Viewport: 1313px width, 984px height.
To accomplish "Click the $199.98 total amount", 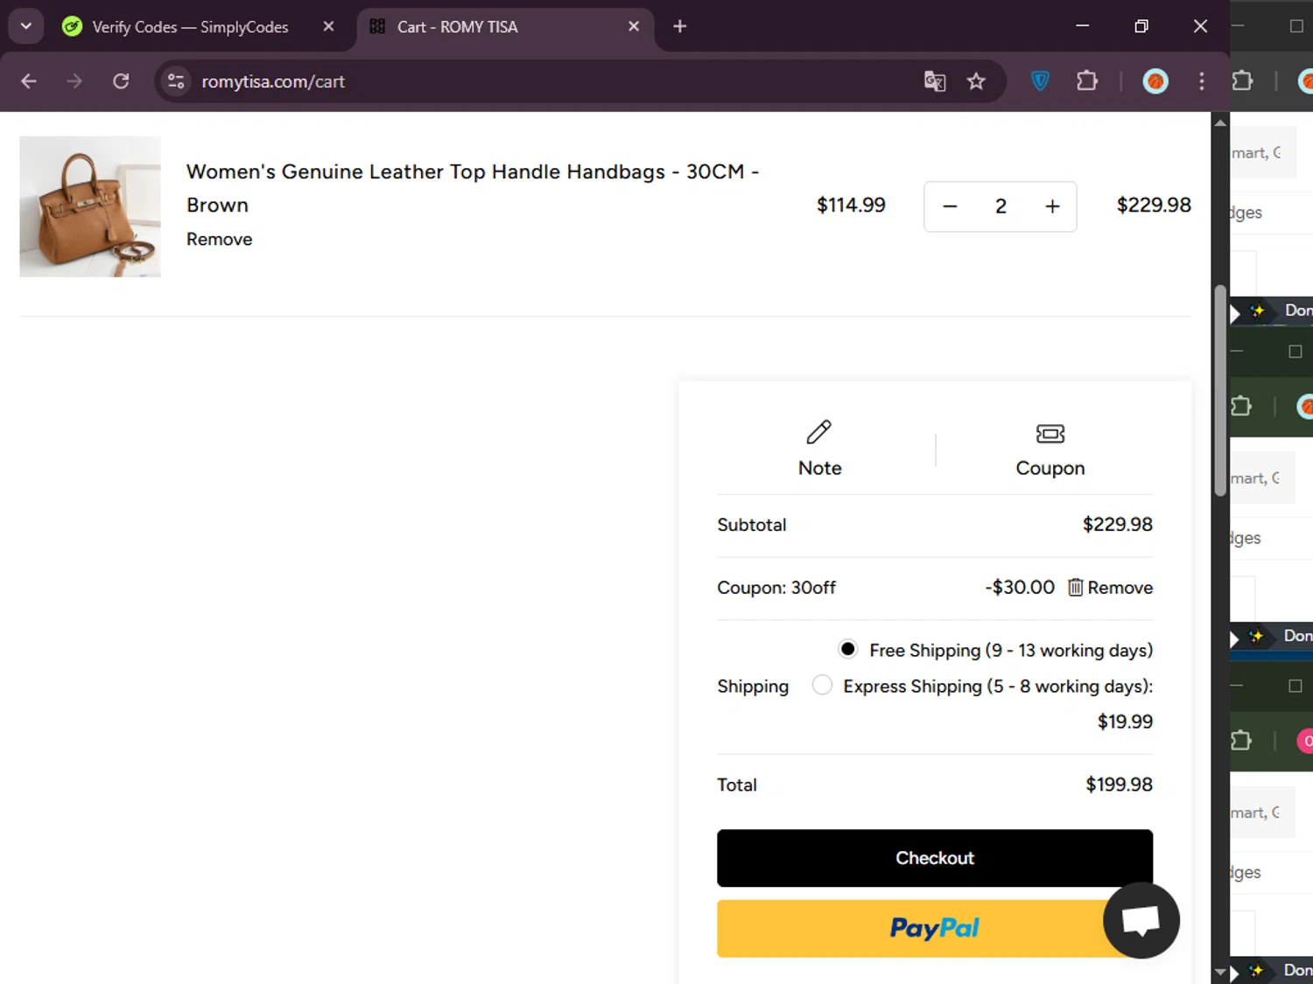I will tap(1119, 785).
